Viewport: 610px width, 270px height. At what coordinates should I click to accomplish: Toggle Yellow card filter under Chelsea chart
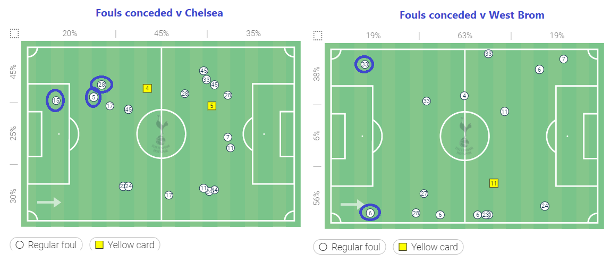[x=125, y=244]
